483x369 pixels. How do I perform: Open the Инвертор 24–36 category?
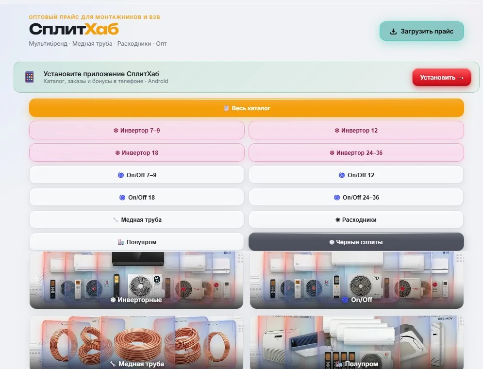(356, 153)
